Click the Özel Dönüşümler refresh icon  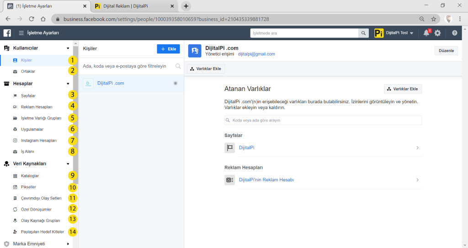(15, 210)
